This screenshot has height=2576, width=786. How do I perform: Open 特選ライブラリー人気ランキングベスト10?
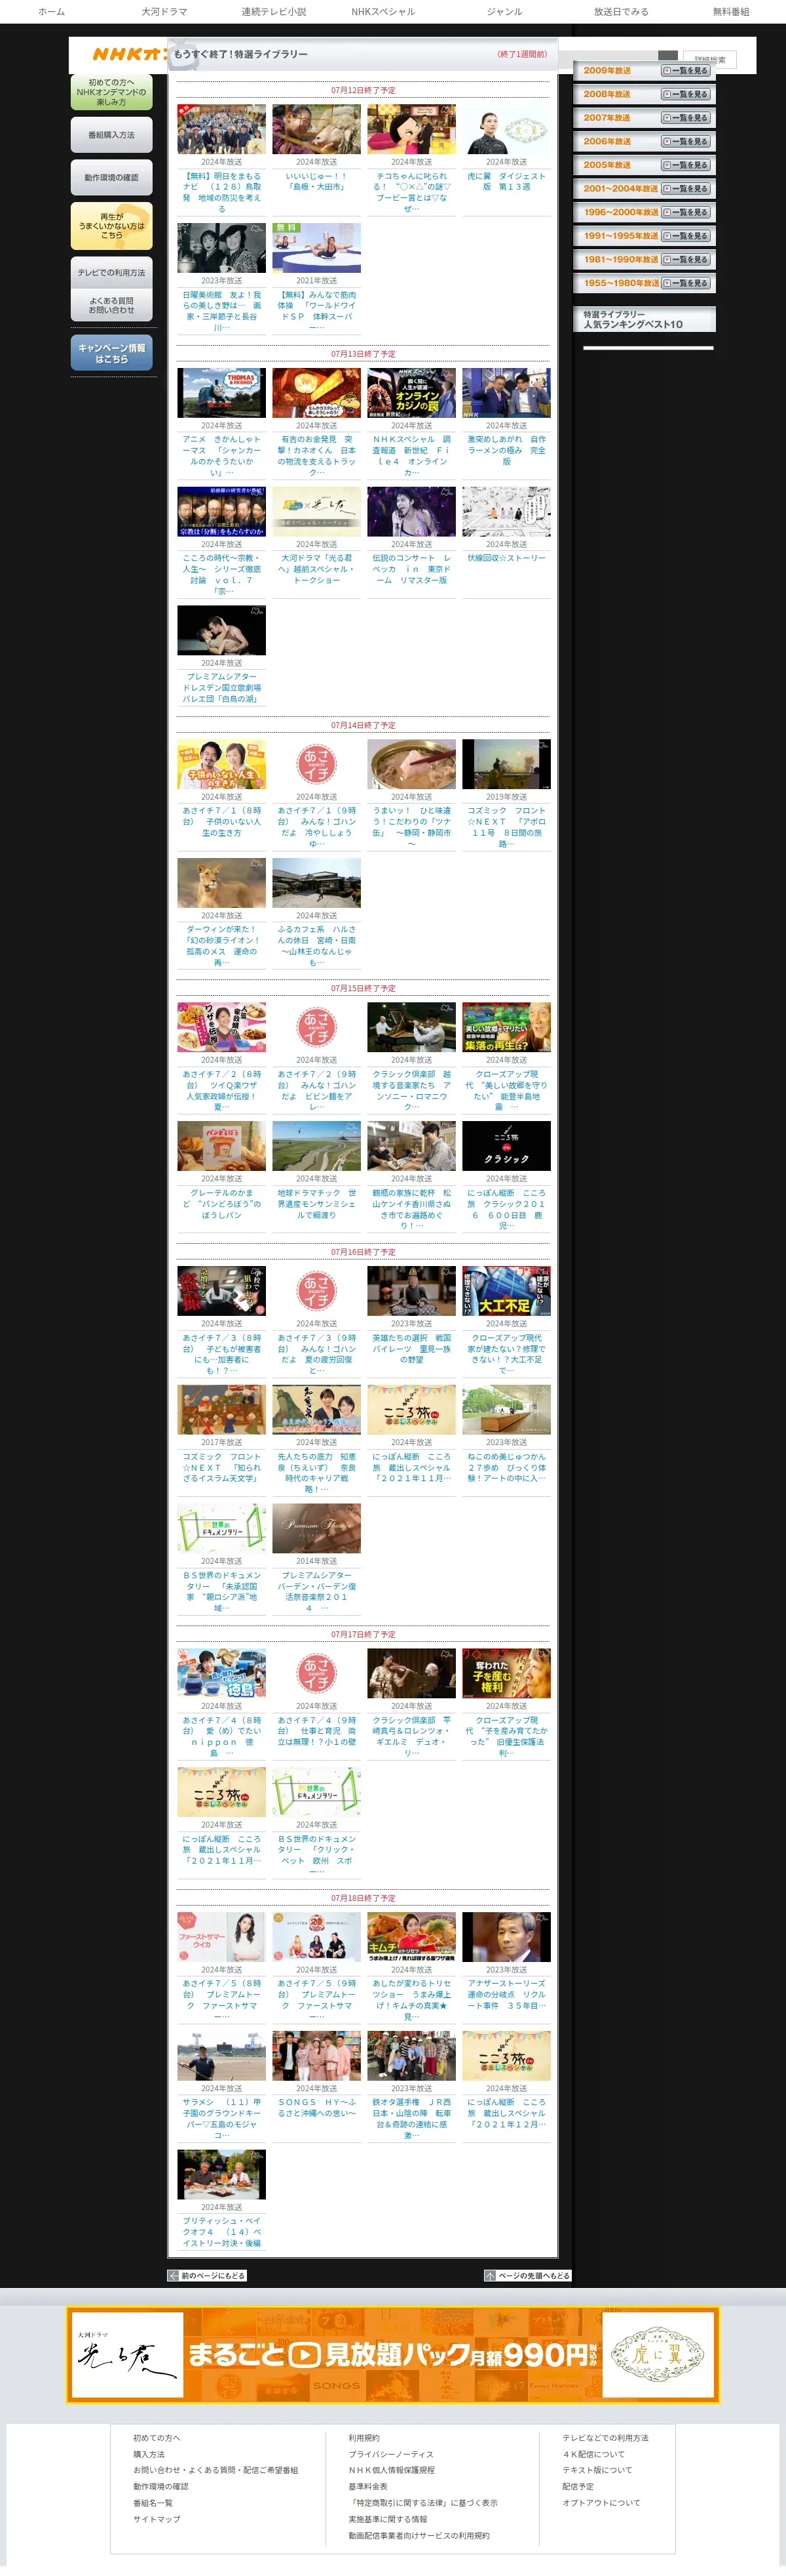(644, 319)
